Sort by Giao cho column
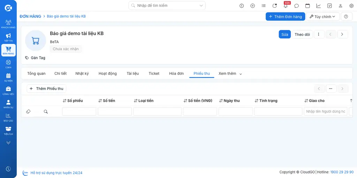 point(314,101)
